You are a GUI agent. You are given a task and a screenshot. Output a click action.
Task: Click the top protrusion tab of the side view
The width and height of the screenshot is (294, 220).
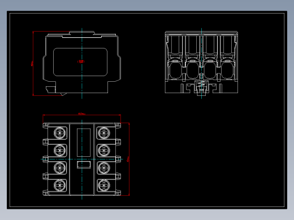pos(82,33)
